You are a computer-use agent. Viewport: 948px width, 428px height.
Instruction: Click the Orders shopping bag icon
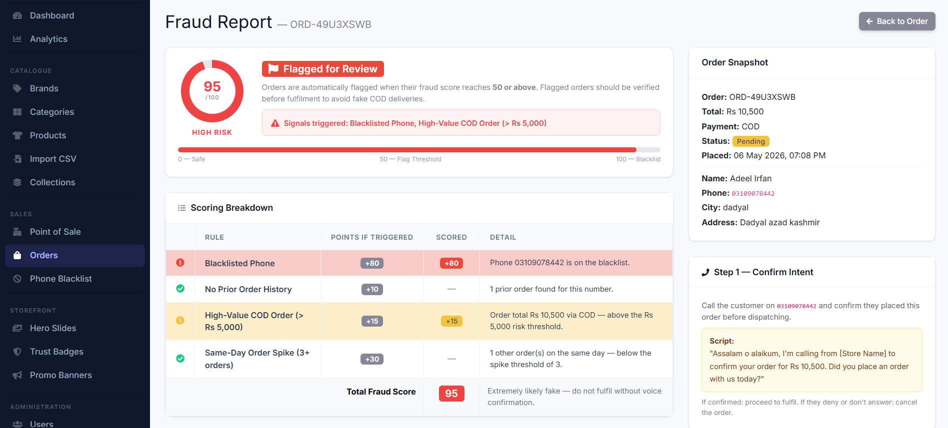click(x=17, y=255)
